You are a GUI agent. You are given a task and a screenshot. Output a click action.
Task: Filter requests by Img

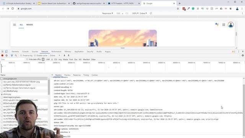[60, 59]
